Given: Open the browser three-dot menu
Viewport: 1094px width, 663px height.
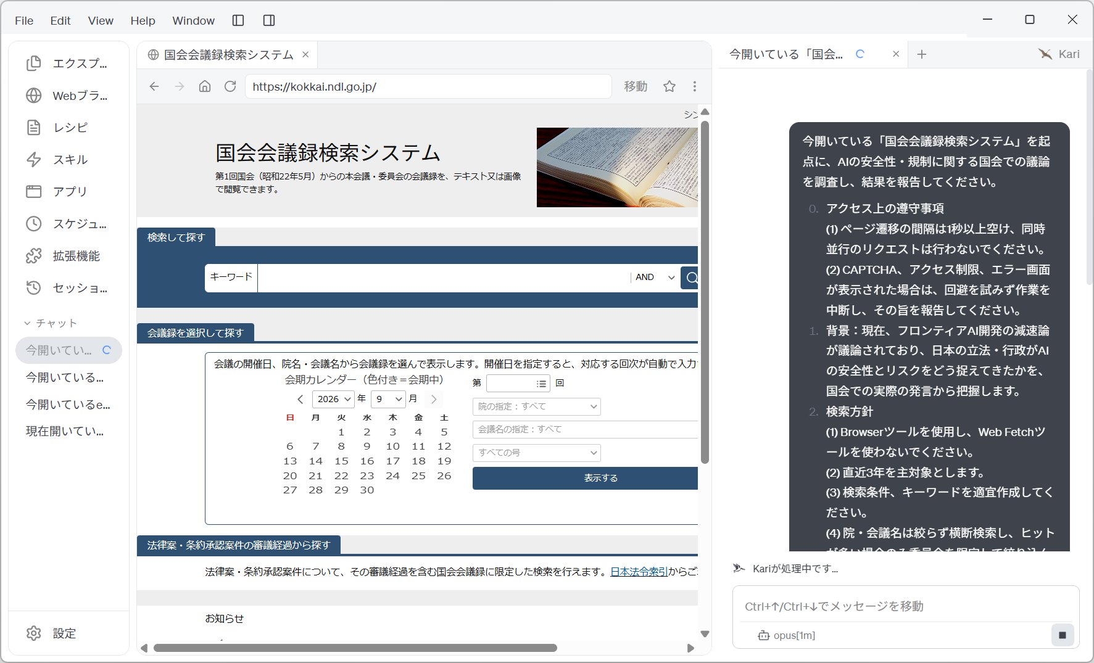Looking at the screenshot, I should tap(695, 86).
